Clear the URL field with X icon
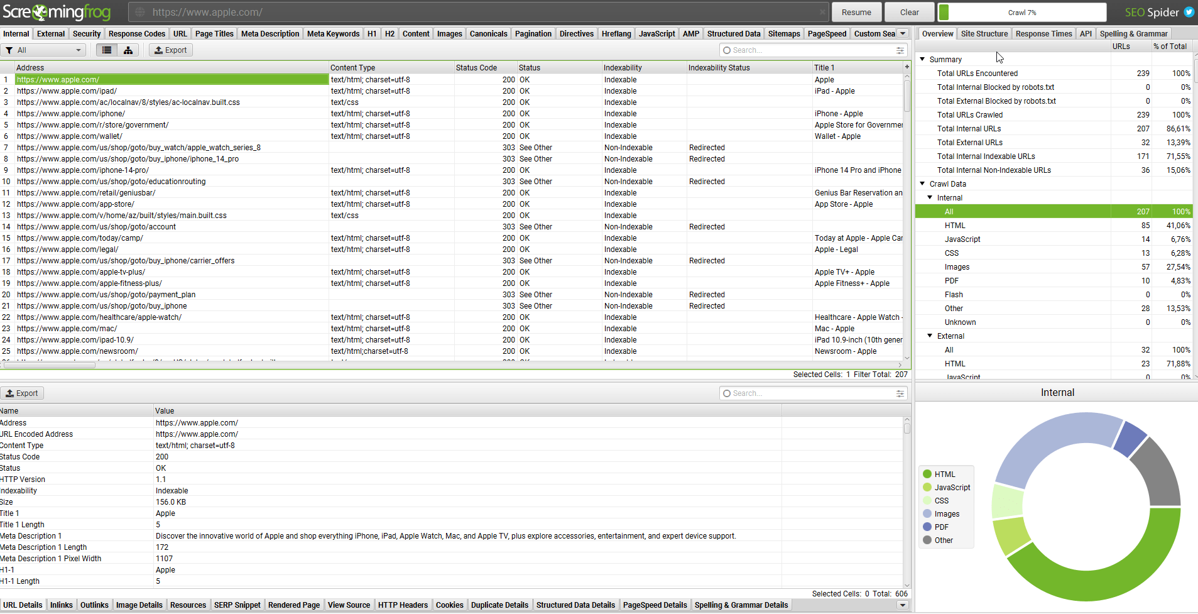Viewport: 1198px width, 614px height. click(822, 12)
